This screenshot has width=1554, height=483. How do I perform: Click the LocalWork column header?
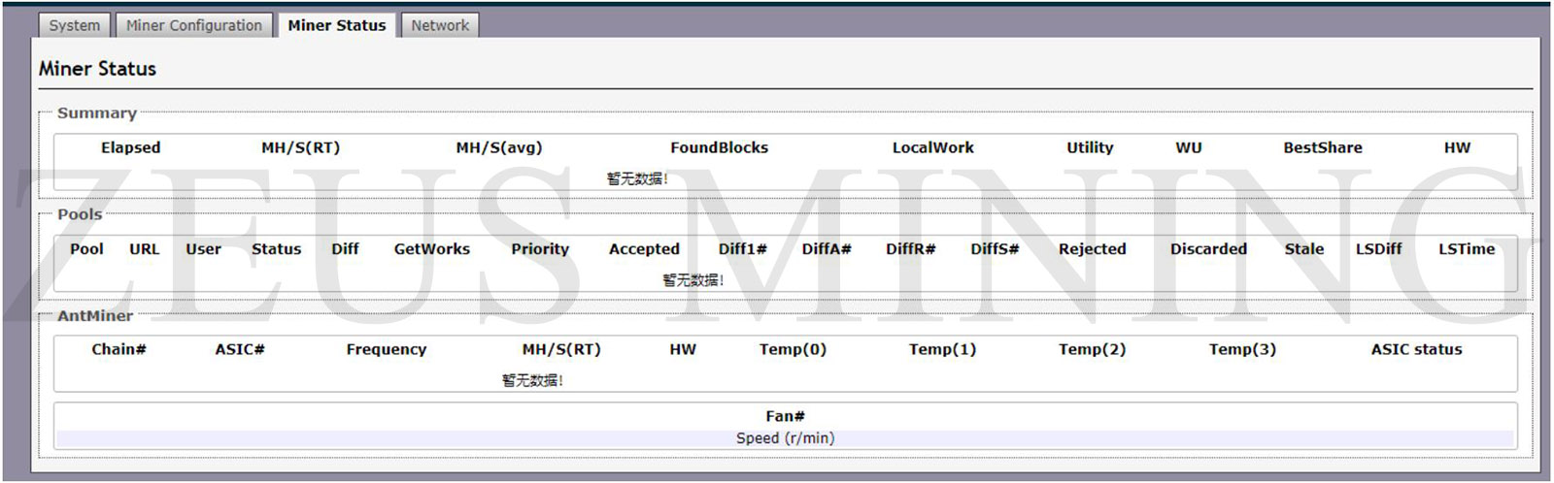click(933, 147)
